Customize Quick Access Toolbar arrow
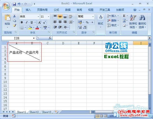 pos(34,4)
